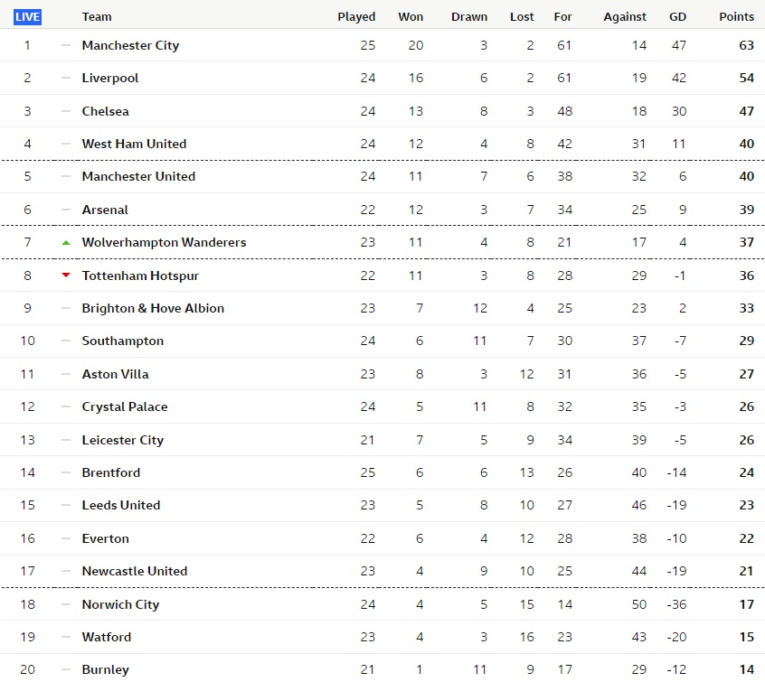Open West Ham United team link

[134, 144]
